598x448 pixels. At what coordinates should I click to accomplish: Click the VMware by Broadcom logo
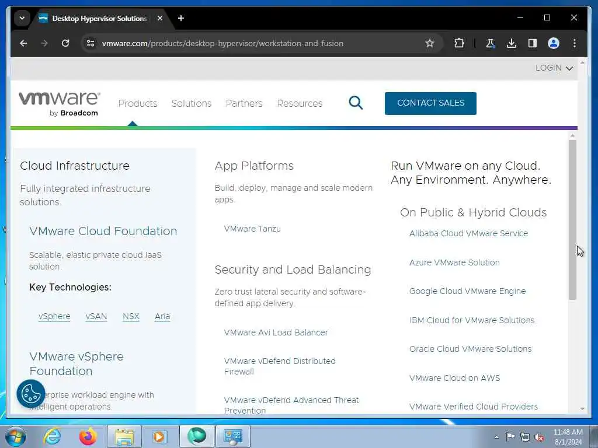tap(59, 103)
